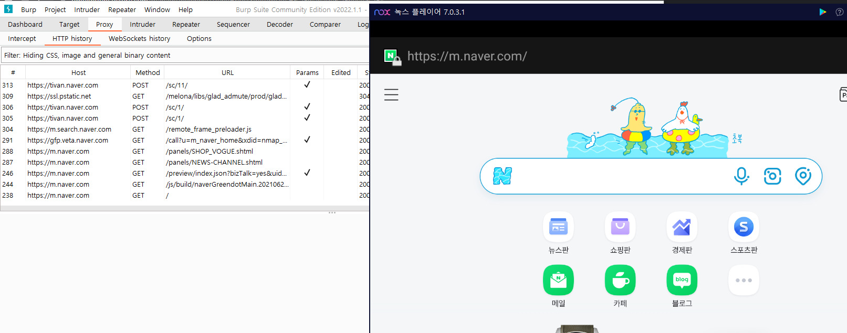
Task: Open the Burp menu
Action: tap(28, 9)
